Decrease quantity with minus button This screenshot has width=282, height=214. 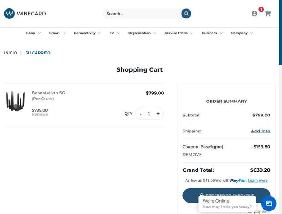[141, 114]
